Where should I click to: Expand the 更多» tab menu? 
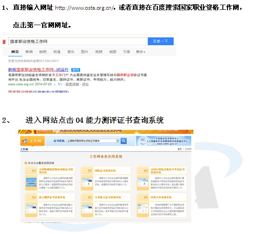tap(141, 52)
